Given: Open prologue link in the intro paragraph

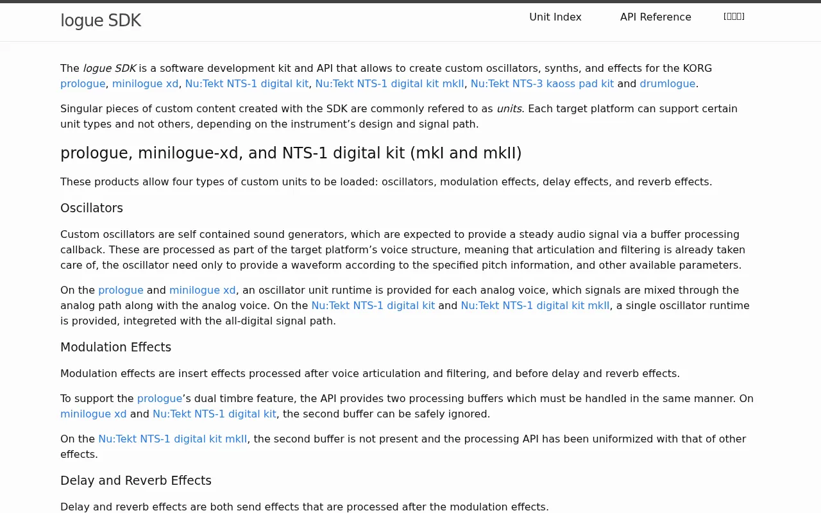Looking at the screenshot, I should tap(83, 84).
